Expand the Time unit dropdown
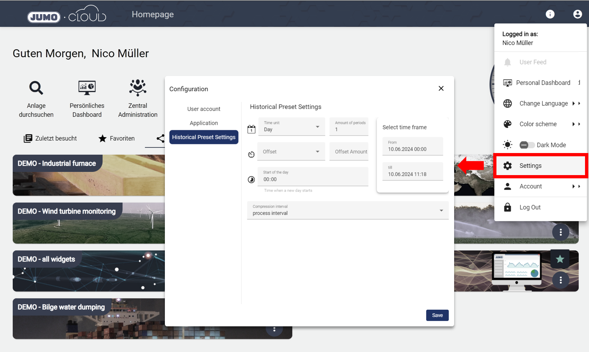The width and height of the screenshot is (589, 352). [291, 127]
